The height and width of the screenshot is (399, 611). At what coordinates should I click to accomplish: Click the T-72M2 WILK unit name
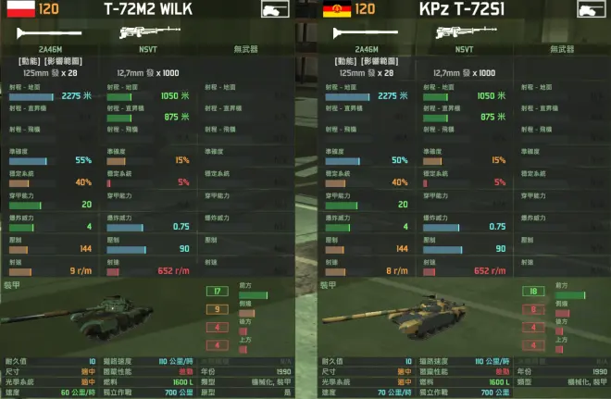tap(148, 9)
